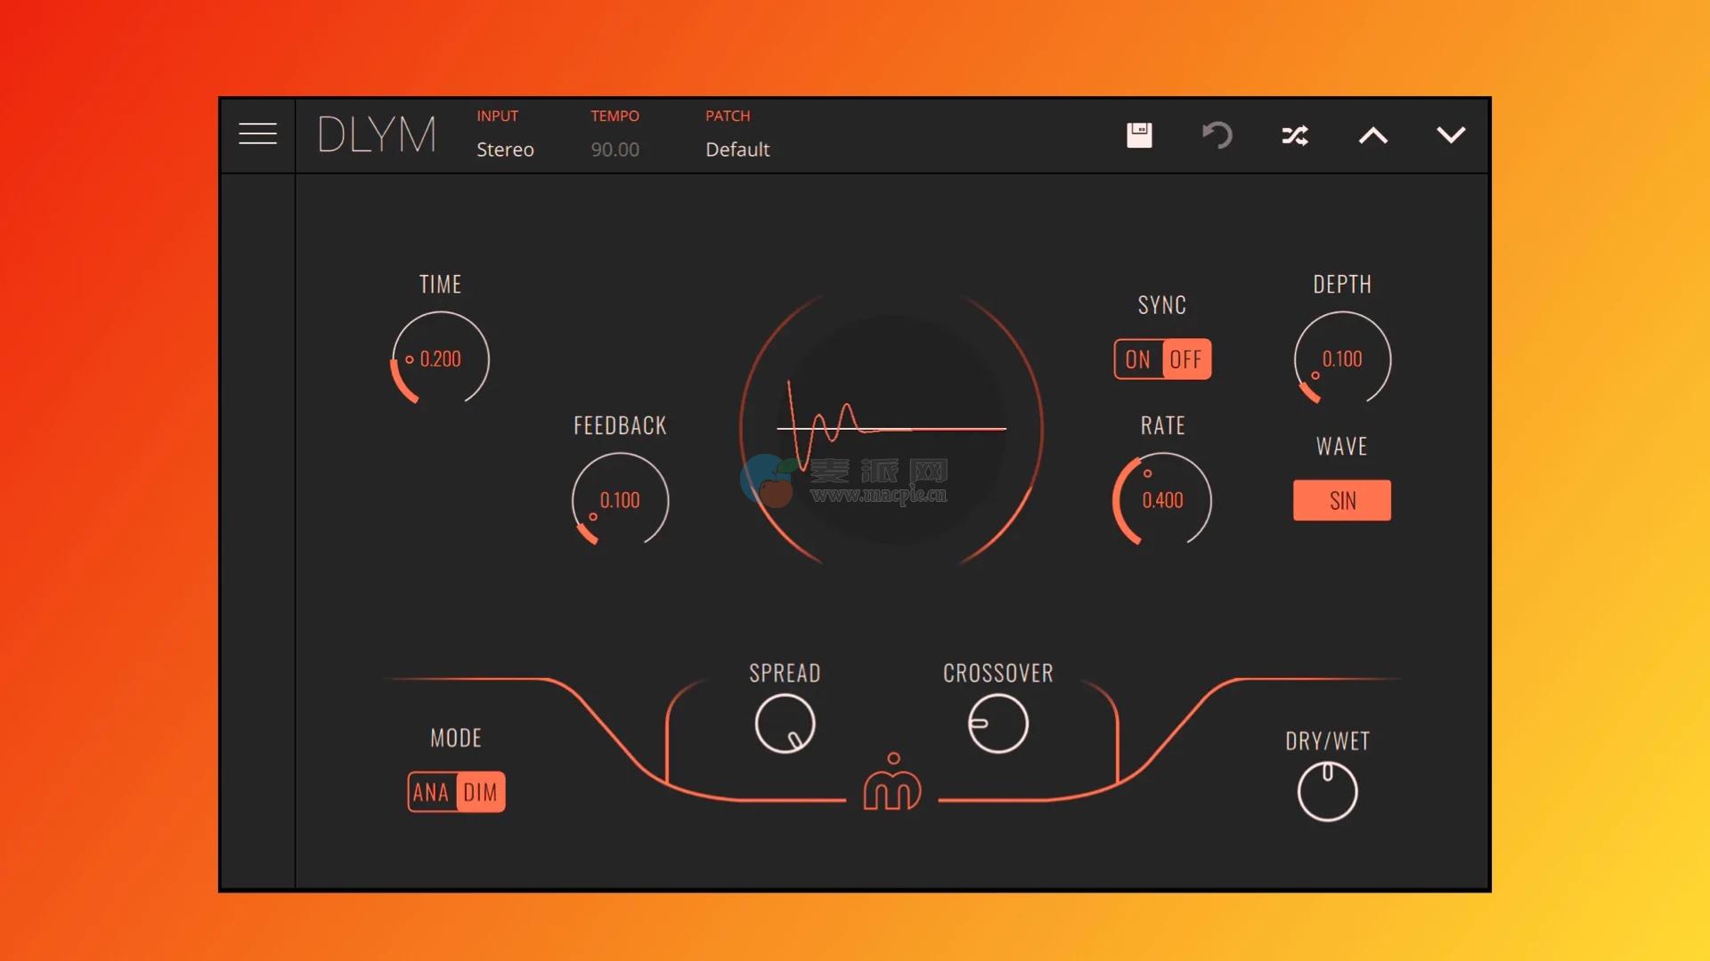1710x961 pixels.
Task: Click the Time knob
Action: [x=440, y=359]
